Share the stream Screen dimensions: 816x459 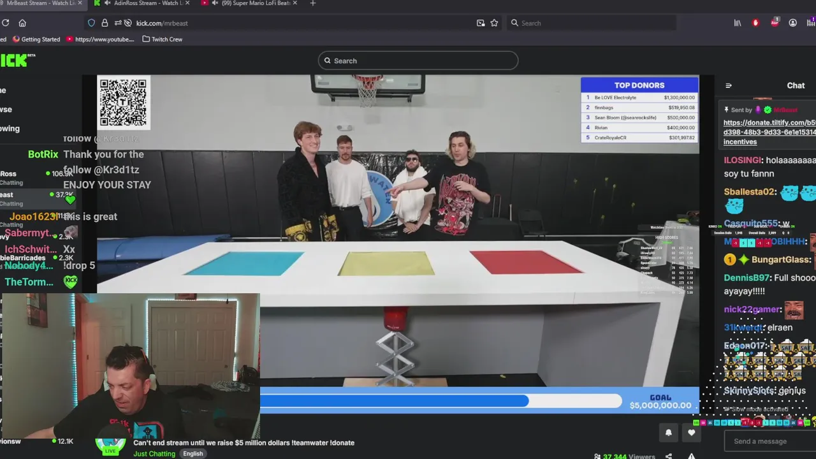click(669, 456)
